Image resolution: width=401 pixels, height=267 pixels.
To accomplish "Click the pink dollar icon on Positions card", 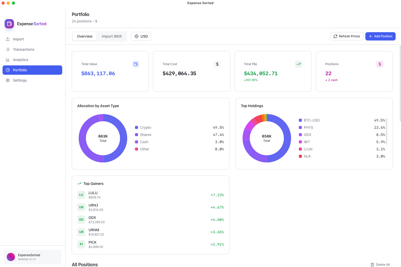I will (x=380, y=64).
